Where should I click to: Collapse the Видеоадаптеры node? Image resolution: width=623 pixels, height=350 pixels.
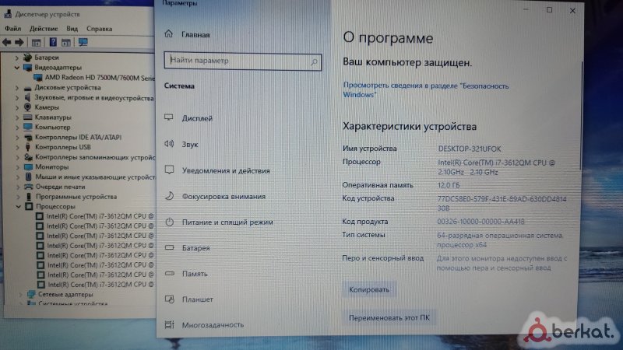pos(16,68)
